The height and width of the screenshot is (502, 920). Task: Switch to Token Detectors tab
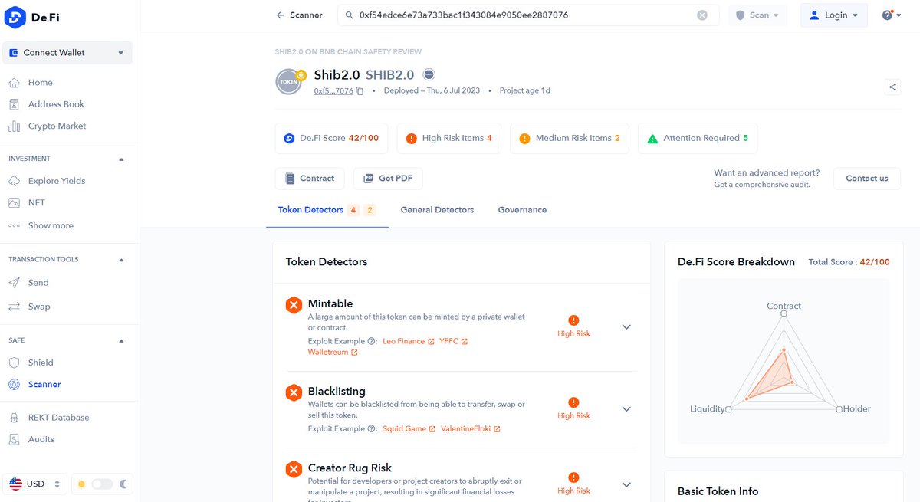tap(327, 210)
